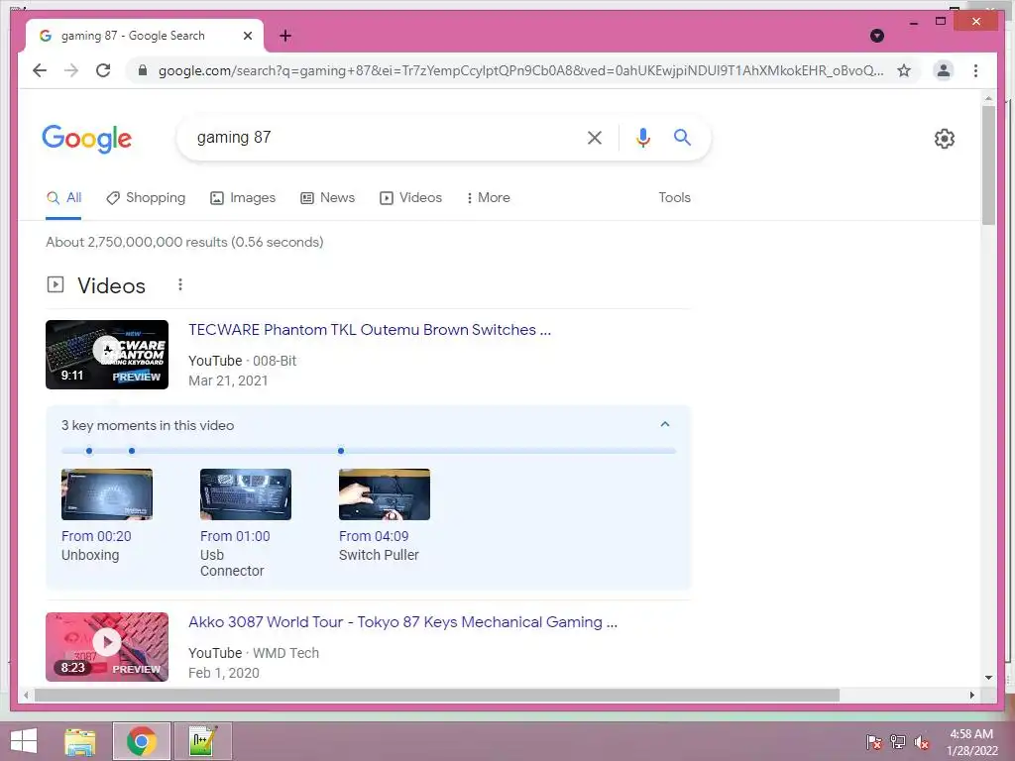This screenshot has width=1015, height=761.
Task: Click From 04:09 timestamp link
Action: (374, 536)
